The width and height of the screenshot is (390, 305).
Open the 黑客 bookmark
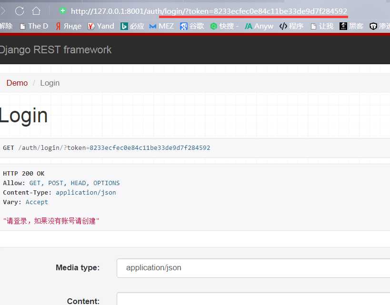[x=351, y=26]
